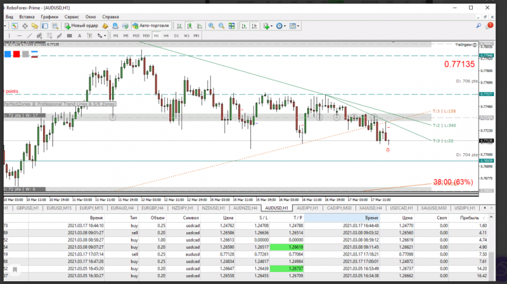Open the Market Watch window icon
This screenshot has width=507, height=284.
(15, 26)
